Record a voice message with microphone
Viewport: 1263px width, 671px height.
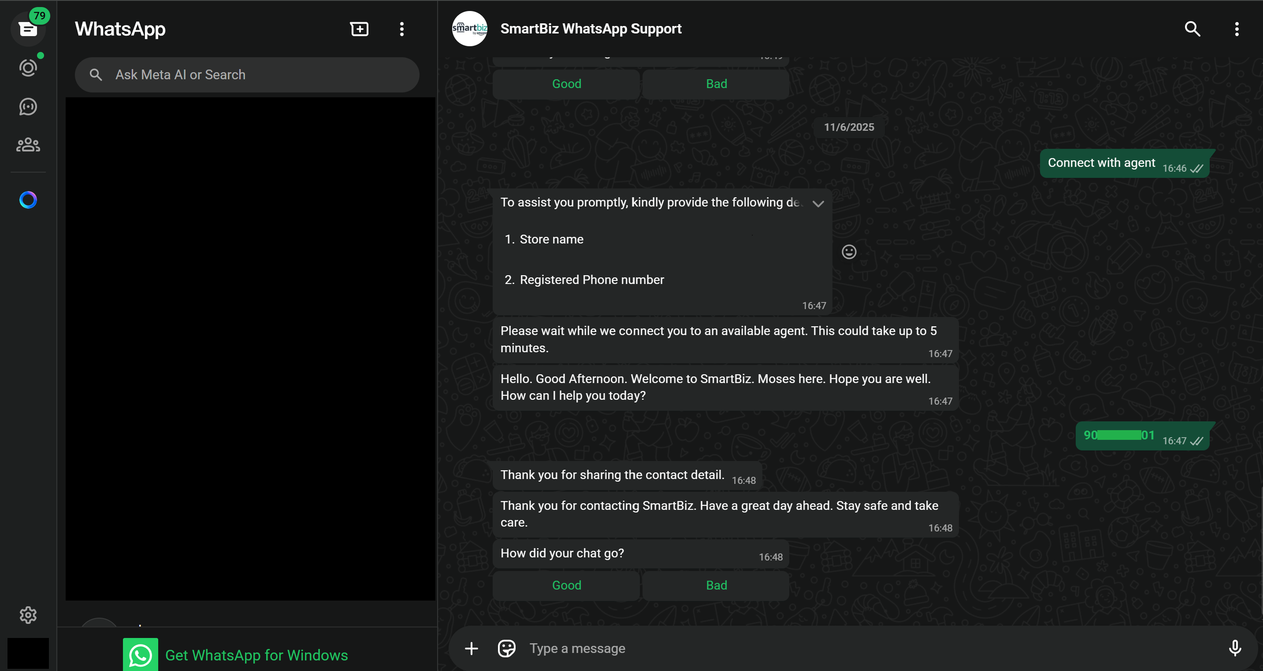pos(1234,649)
